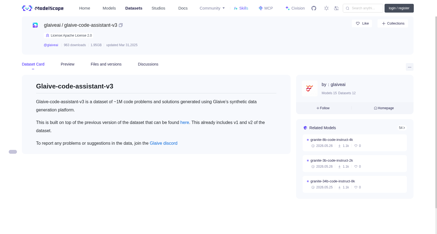The image size is (437, 234).
Task: Open granite-3b-code-instruct-2k model
Action: (x=332, y=161)
